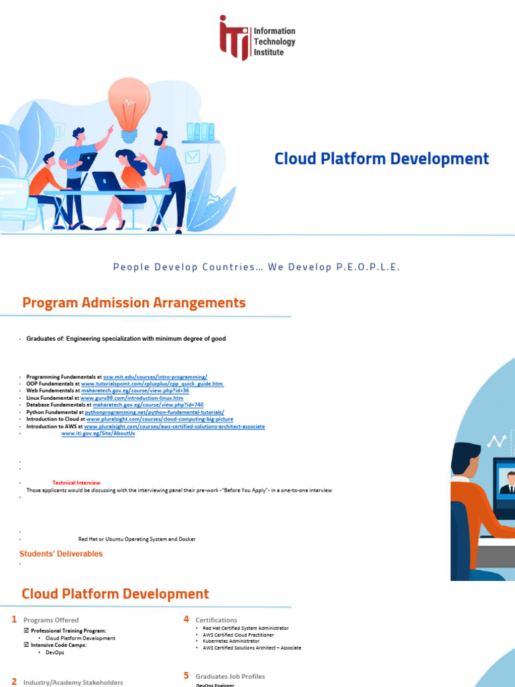
Task: Click the 'Kubernetes Administrator' item
Action: pyautogui.click(x=231, y=641)
